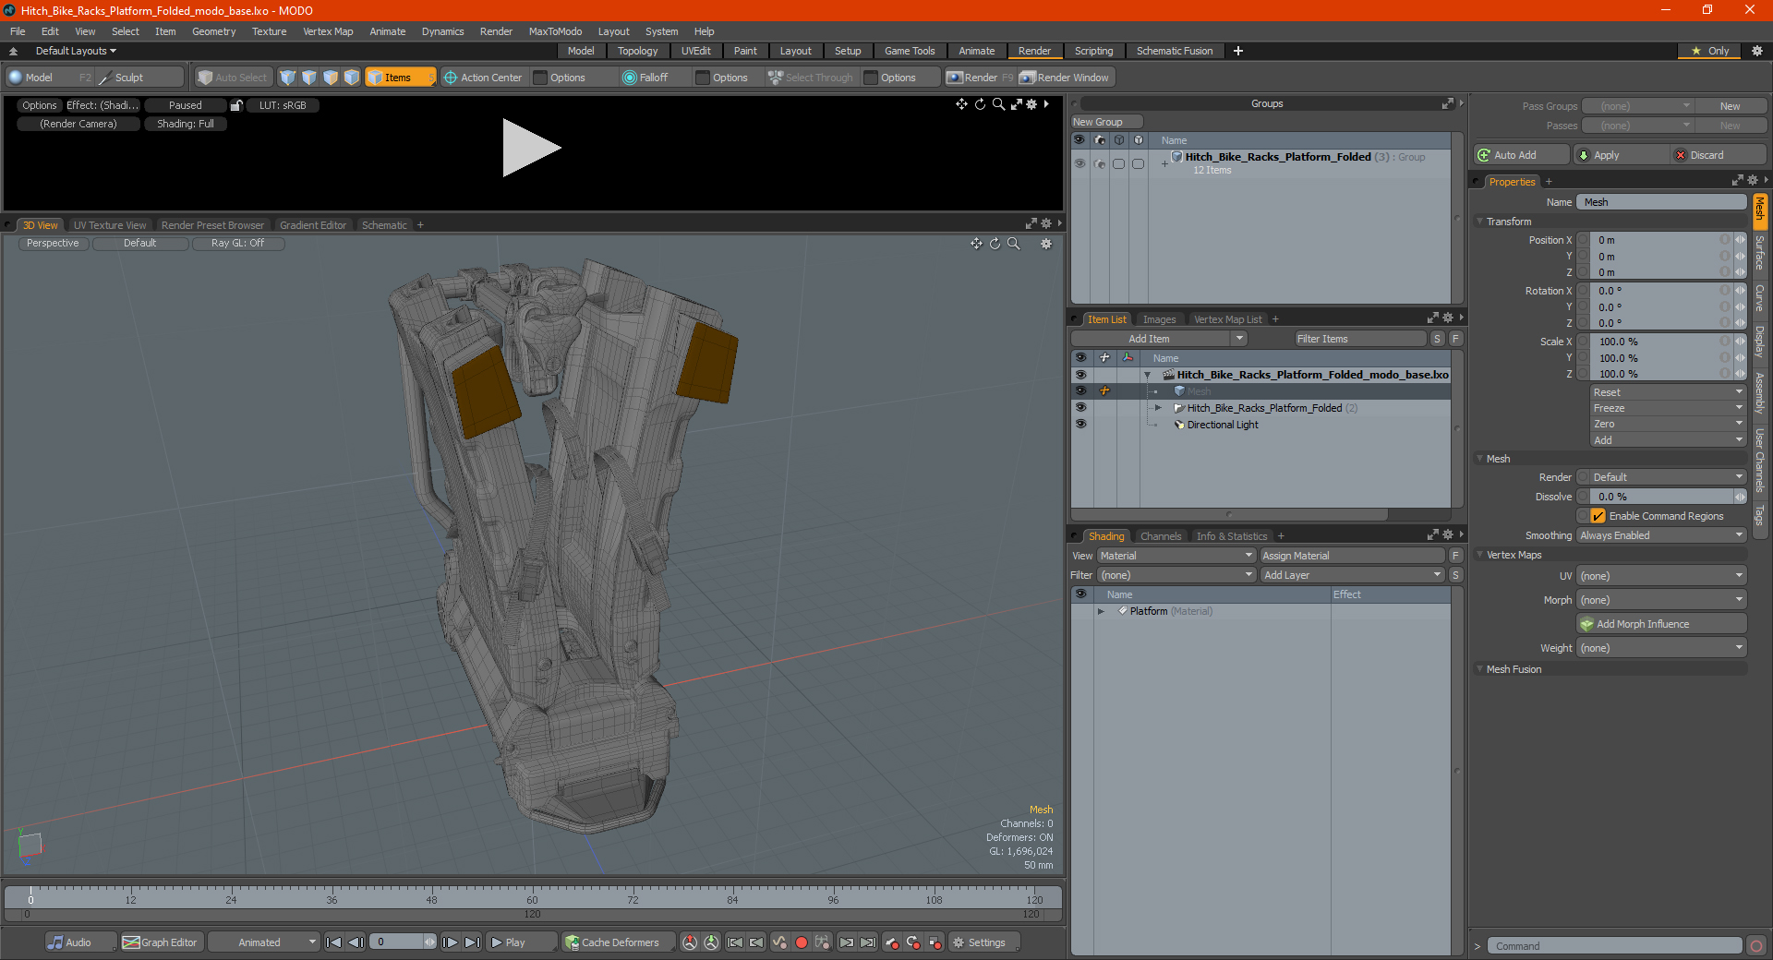Click the Command input field
The height and width of the screenshot is (960, 1773).
(1613, 946)
